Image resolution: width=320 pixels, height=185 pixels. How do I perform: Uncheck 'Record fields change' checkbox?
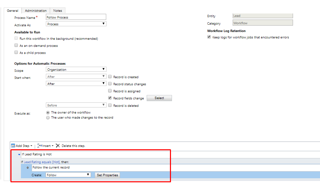tap(110, 98)
